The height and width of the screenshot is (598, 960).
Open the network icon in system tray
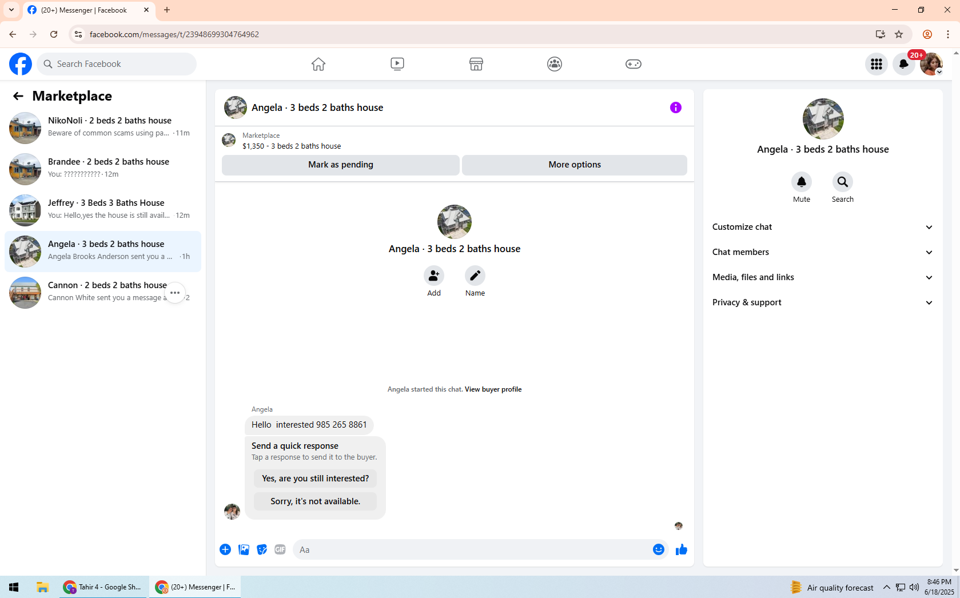[x=901, y=587]
